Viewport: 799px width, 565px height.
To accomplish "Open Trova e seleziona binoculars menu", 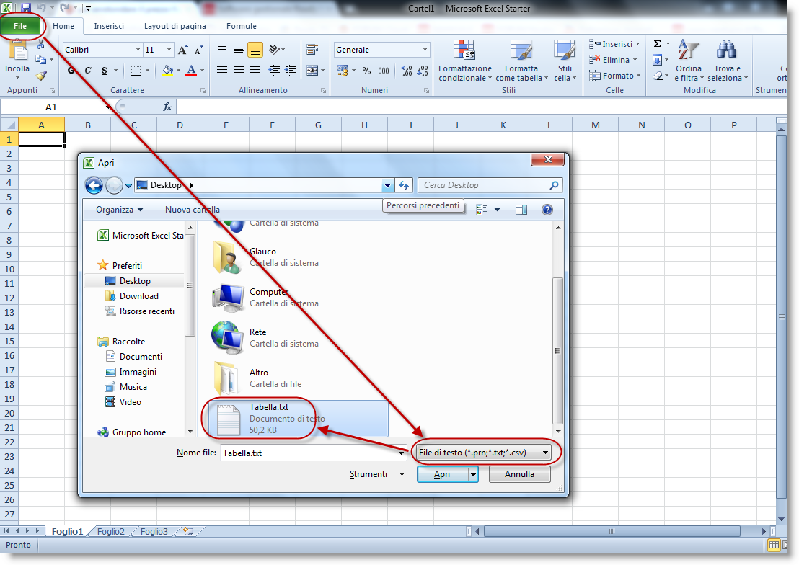I will tap(727, 61).
